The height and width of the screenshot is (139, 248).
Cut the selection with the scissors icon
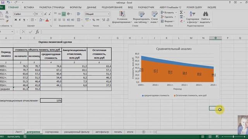(7, 12)
